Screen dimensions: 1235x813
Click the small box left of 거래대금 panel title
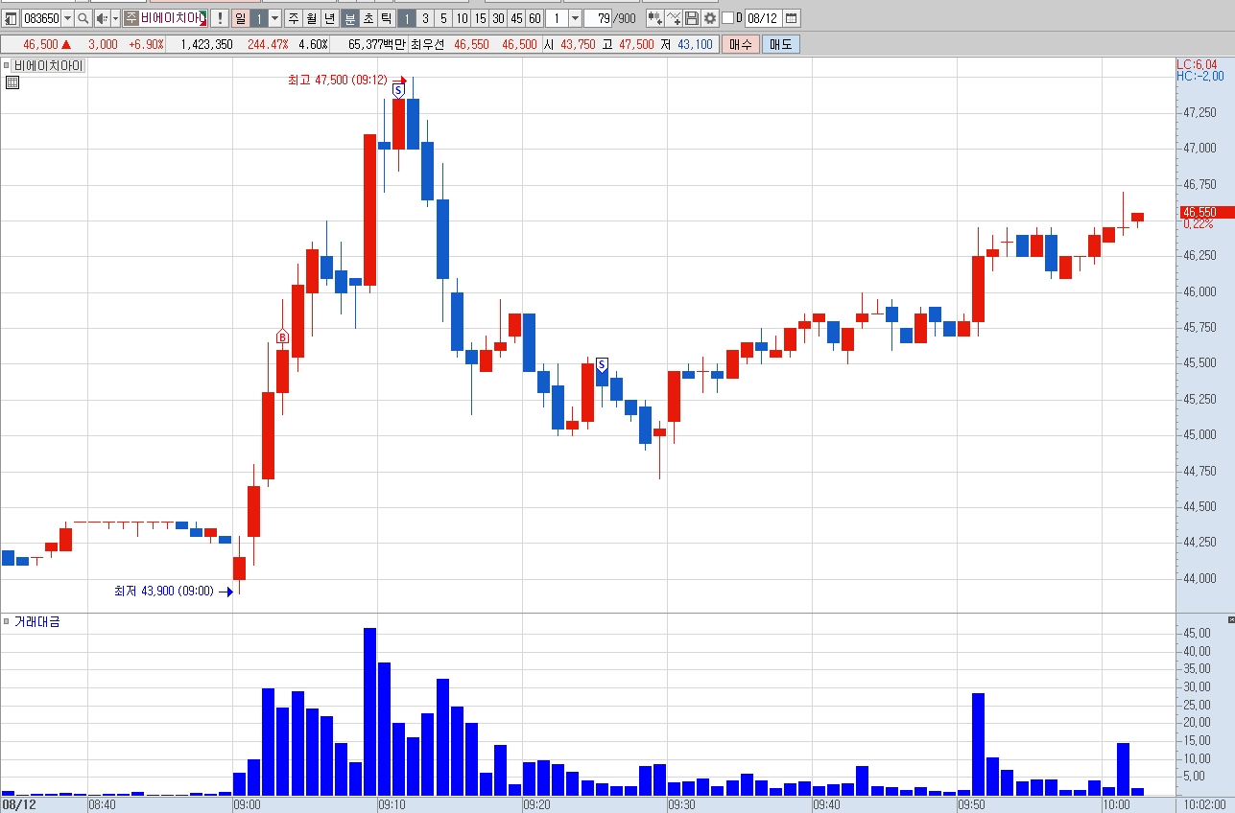[6, 621]
